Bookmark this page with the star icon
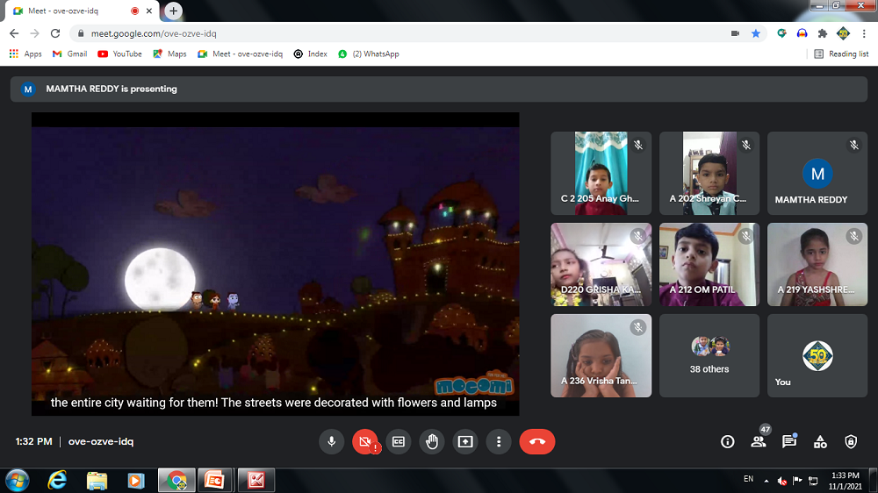Image resolution: width=878 pixels, height=493 pixels. (x=756, y=33)
